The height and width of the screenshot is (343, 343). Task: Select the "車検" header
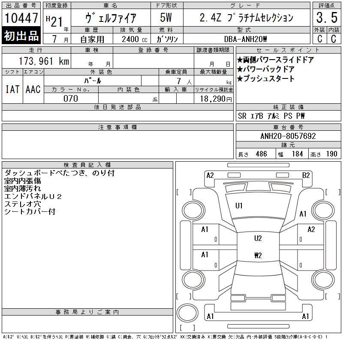click(92, 50)
